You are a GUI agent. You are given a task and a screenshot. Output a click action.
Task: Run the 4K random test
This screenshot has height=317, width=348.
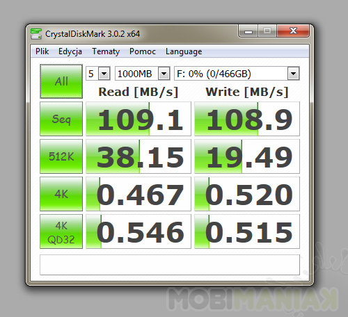[x=61, y=194]
